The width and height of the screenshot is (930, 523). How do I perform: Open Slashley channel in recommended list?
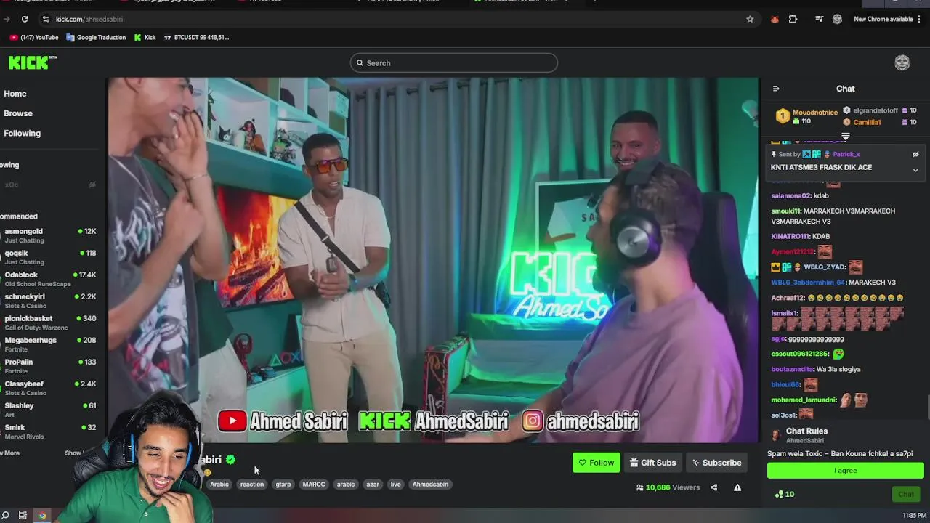tap(49, 410)
